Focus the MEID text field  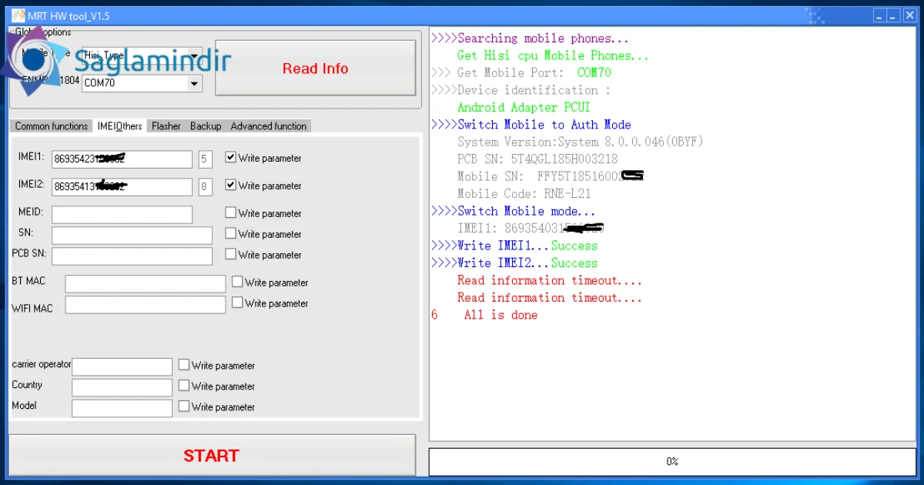pos(122,215)
